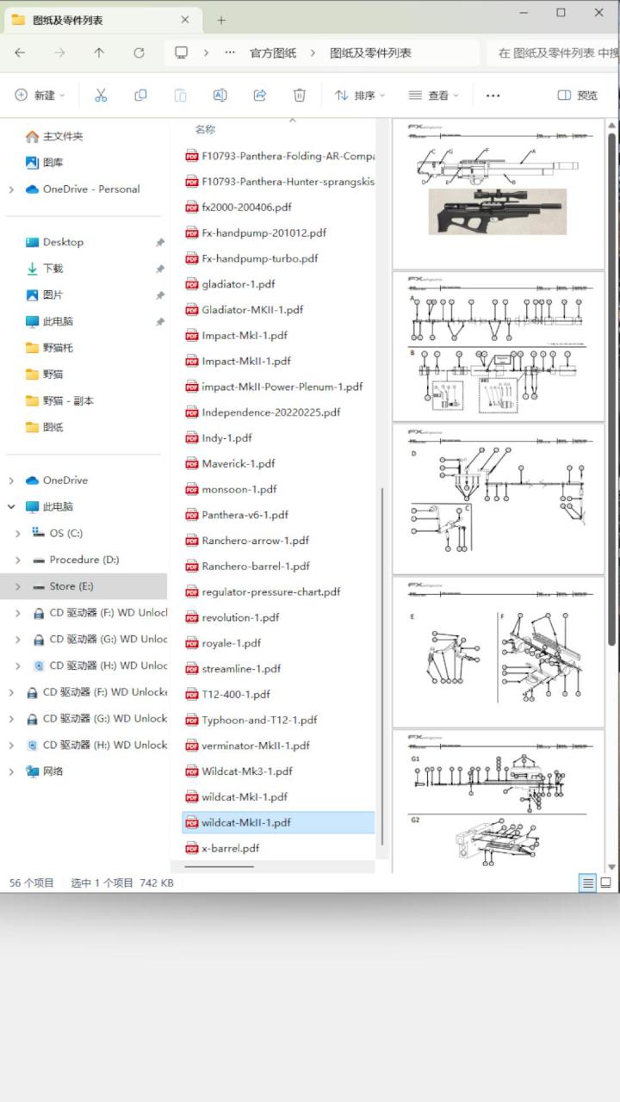Open a new tab with plus button
The height and width of the screenshot is (1102, 620).
click(221, 20)
